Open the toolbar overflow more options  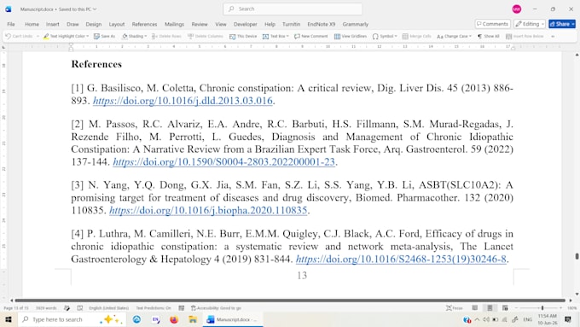(x=553, y=37)
